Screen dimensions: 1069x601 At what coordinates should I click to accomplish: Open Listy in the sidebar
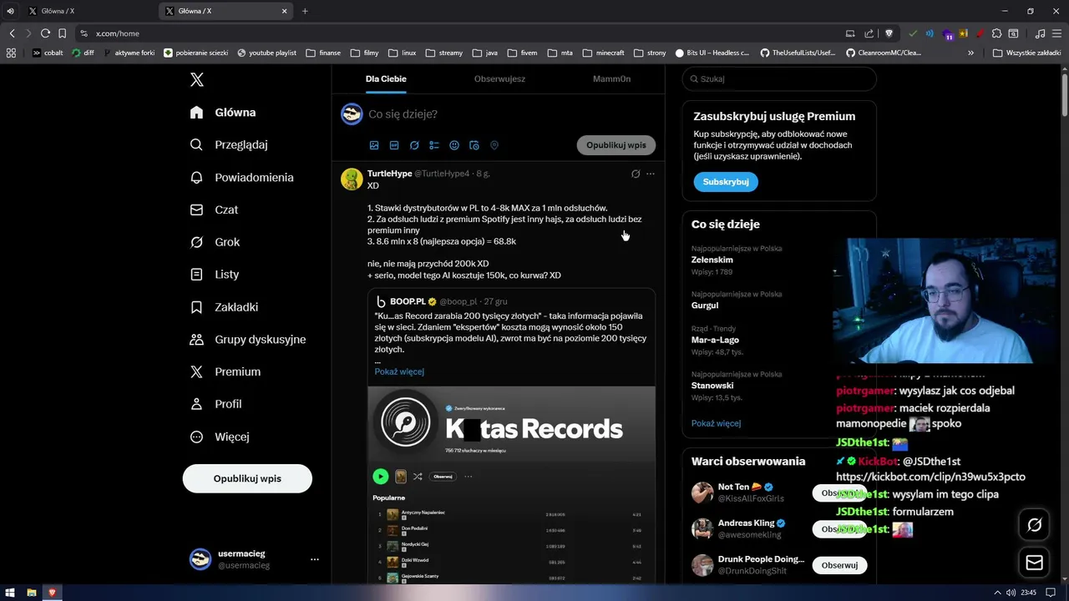tap(215, 274)
